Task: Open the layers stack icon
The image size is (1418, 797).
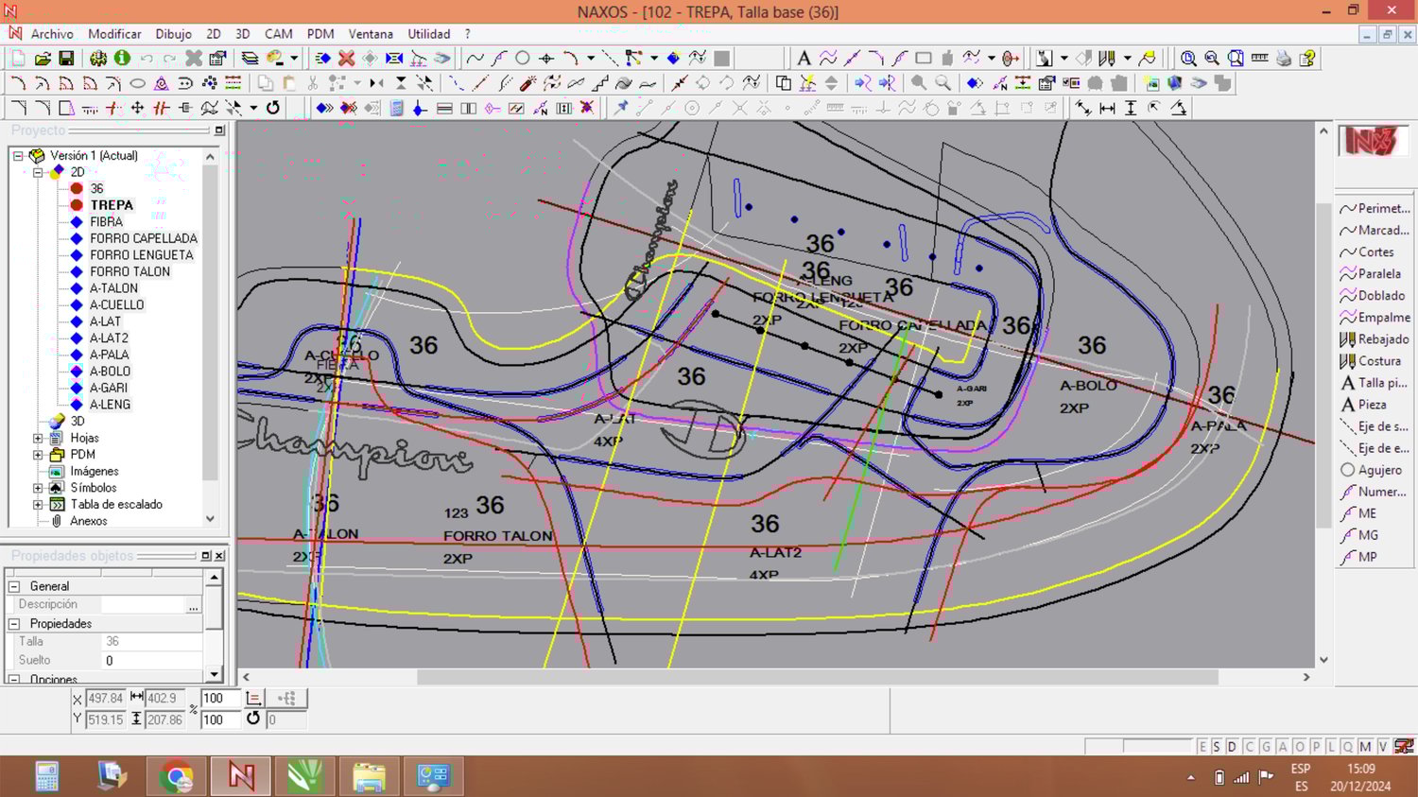Action: [x=250, y=59]
